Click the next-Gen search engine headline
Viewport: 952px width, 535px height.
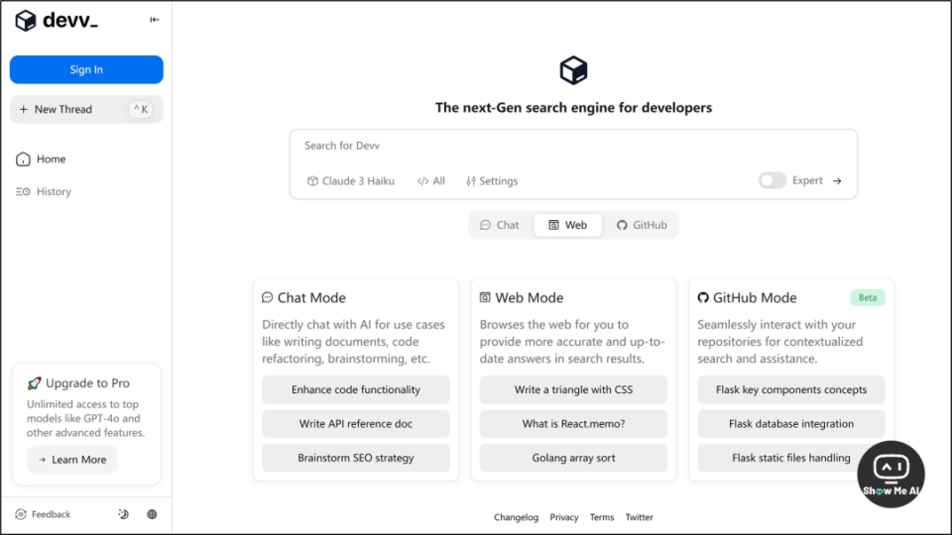tap(573, 108)
